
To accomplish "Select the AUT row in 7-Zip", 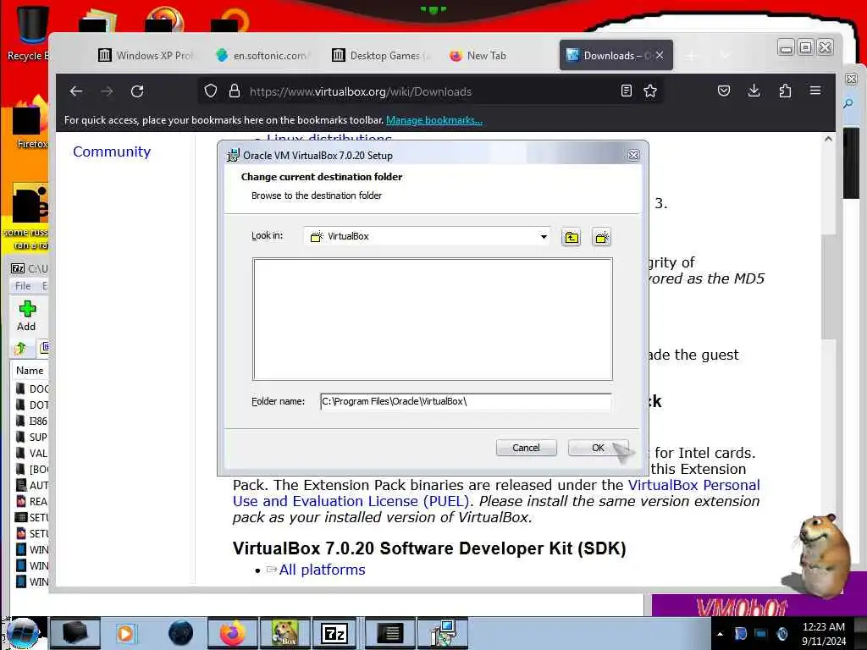I will click(32, 485).
